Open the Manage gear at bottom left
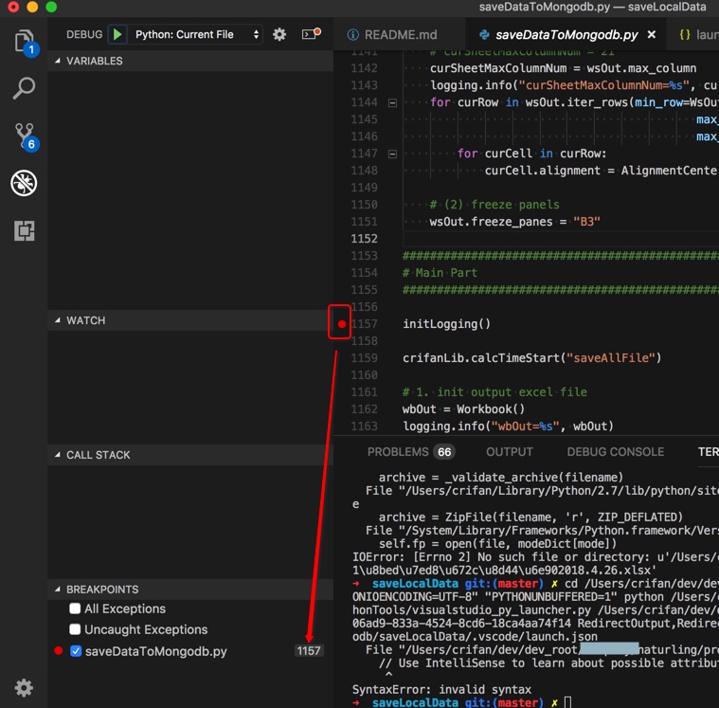The width and height of the screenshot is (719, 708). 24,687
